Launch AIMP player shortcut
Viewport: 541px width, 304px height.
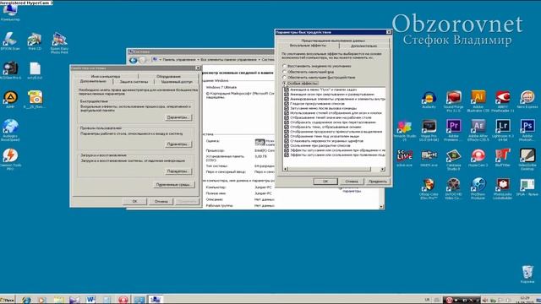coord(10,100)
